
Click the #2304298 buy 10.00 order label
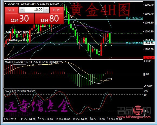point(17,40)
